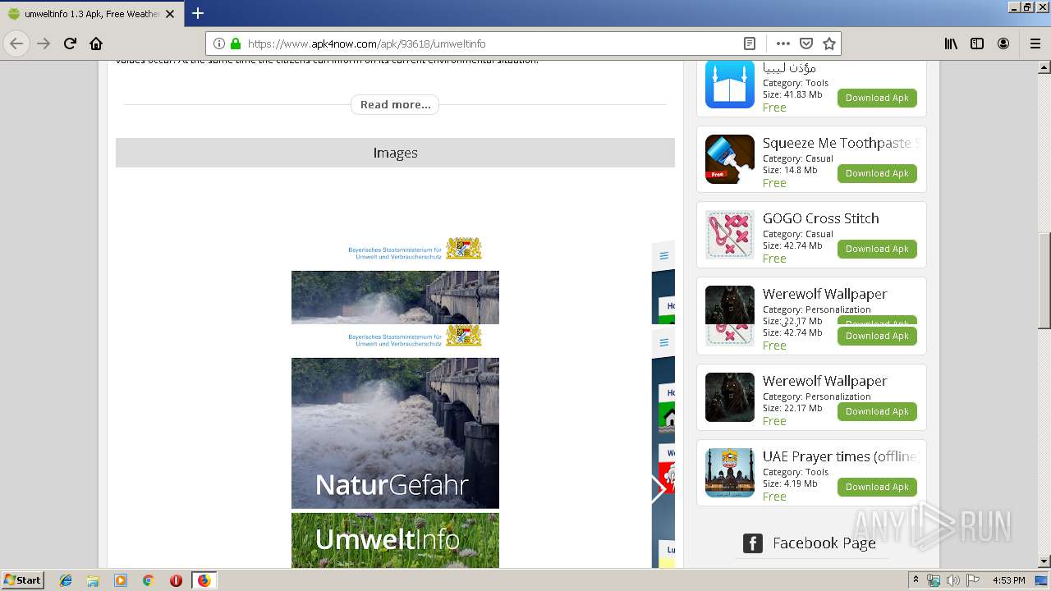Open the UmweltInfo meadow screenshot

click(395, 540)
